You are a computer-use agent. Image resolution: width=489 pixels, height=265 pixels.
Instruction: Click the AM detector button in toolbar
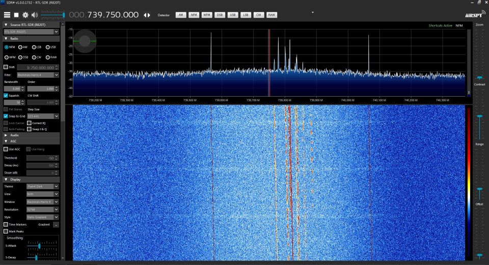(x=180, y=15)
